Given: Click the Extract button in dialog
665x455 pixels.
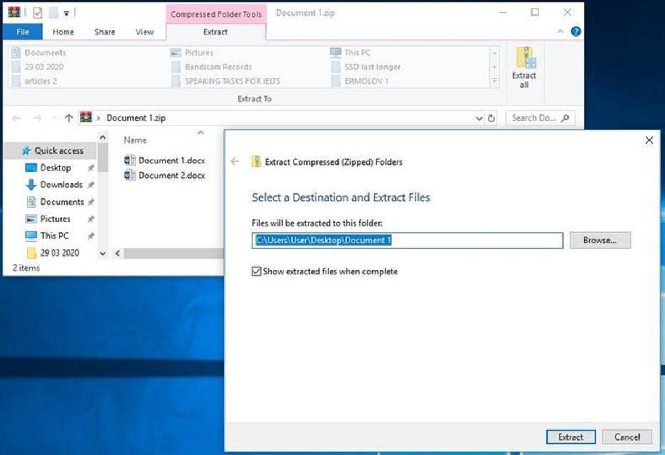Looking at the screenshot, I should click(571, 437).
